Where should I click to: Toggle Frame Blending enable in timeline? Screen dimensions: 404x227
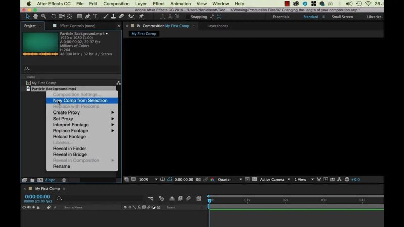[180, 198]
